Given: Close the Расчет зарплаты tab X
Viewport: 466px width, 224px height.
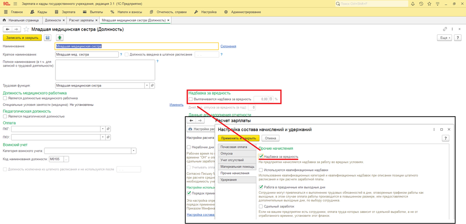Looking at the screenshot, I should coord(96,20).
